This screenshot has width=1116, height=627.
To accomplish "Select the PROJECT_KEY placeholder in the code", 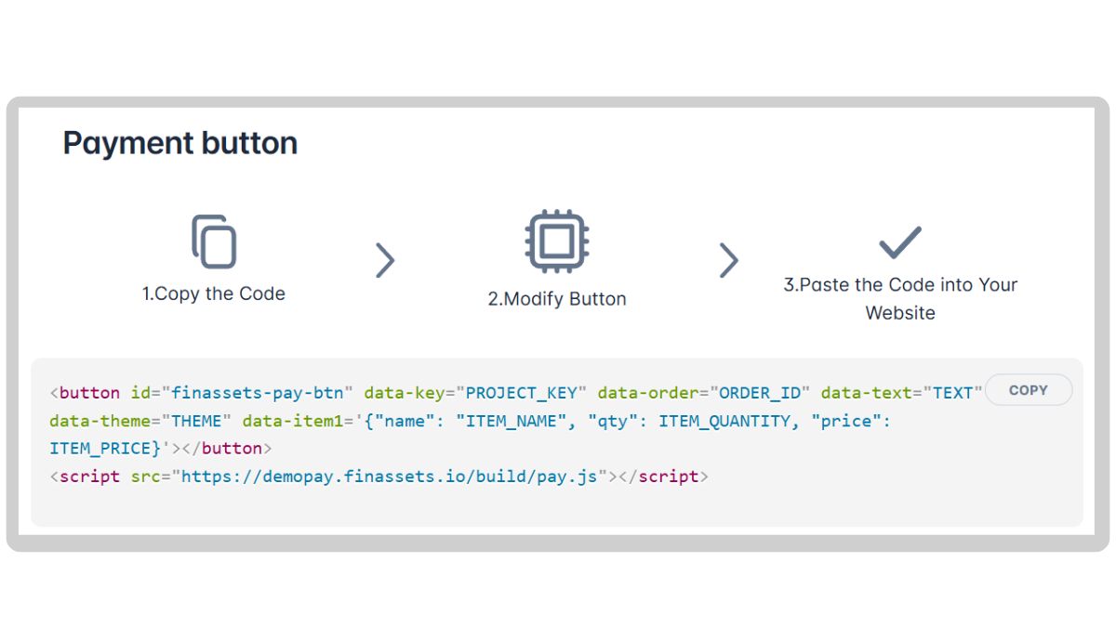I will 521,392.
